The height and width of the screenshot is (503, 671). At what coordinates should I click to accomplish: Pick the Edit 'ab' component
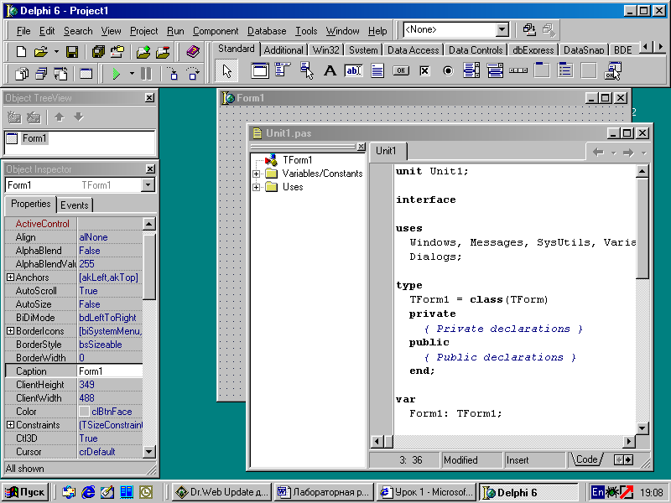(353, 70)
